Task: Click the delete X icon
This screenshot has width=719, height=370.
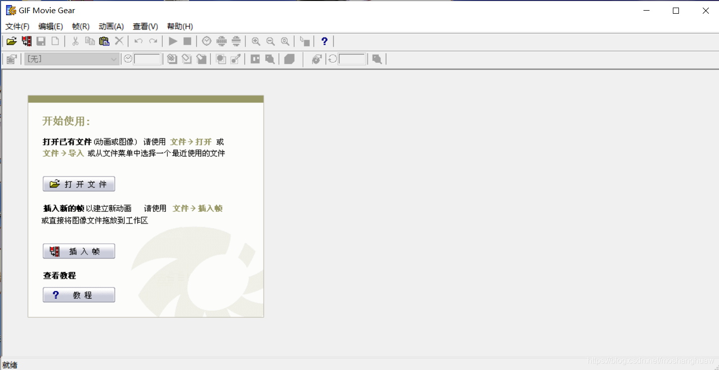Action: point(119,42)
